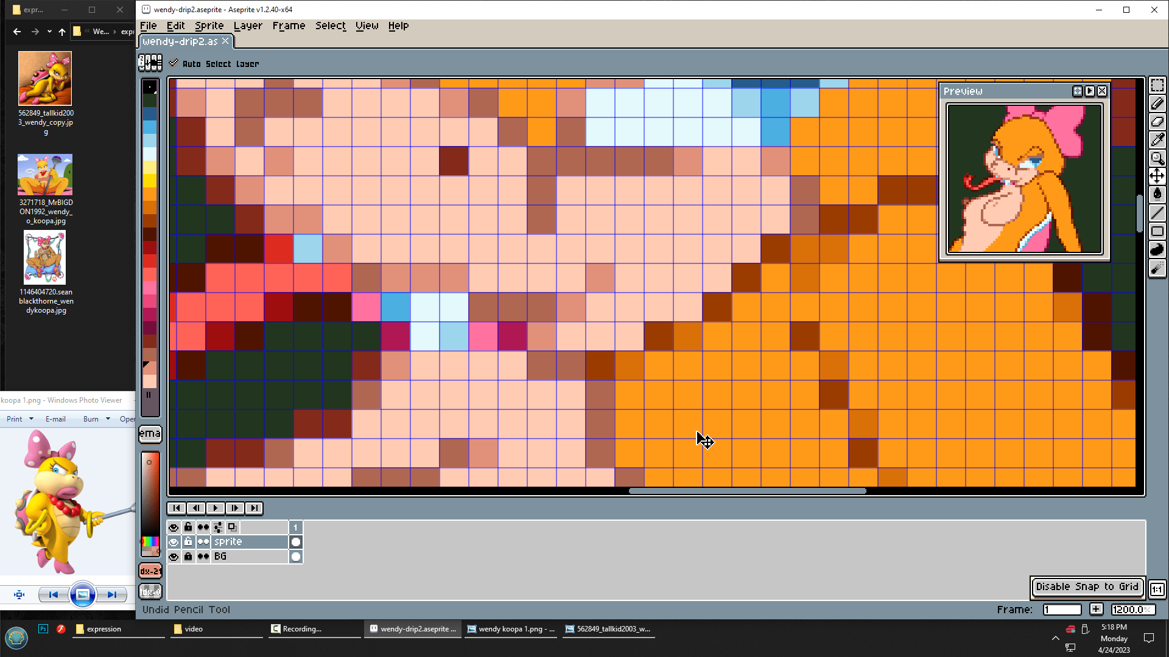Select the Zoom tool
The height and width of the screenshot is (657, 1169).
(x=1157, y=158)
